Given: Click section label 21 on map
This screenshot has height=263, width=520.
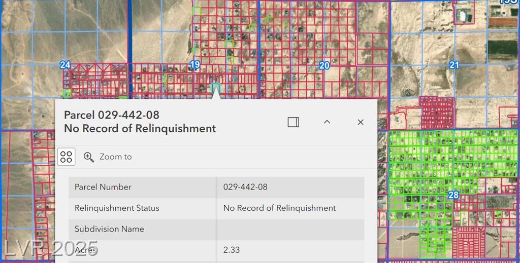Looking at the screenshot, I should coord(453,65).
